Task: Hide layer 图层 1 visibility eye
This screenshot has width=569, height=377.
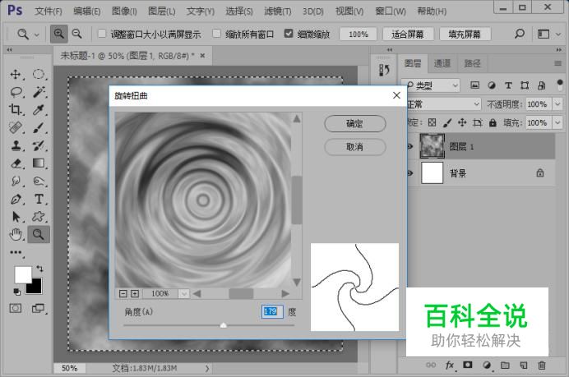Action: click(x=410, y=146)
